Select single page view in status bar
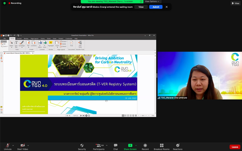242x151 pixels. [123, 116]
